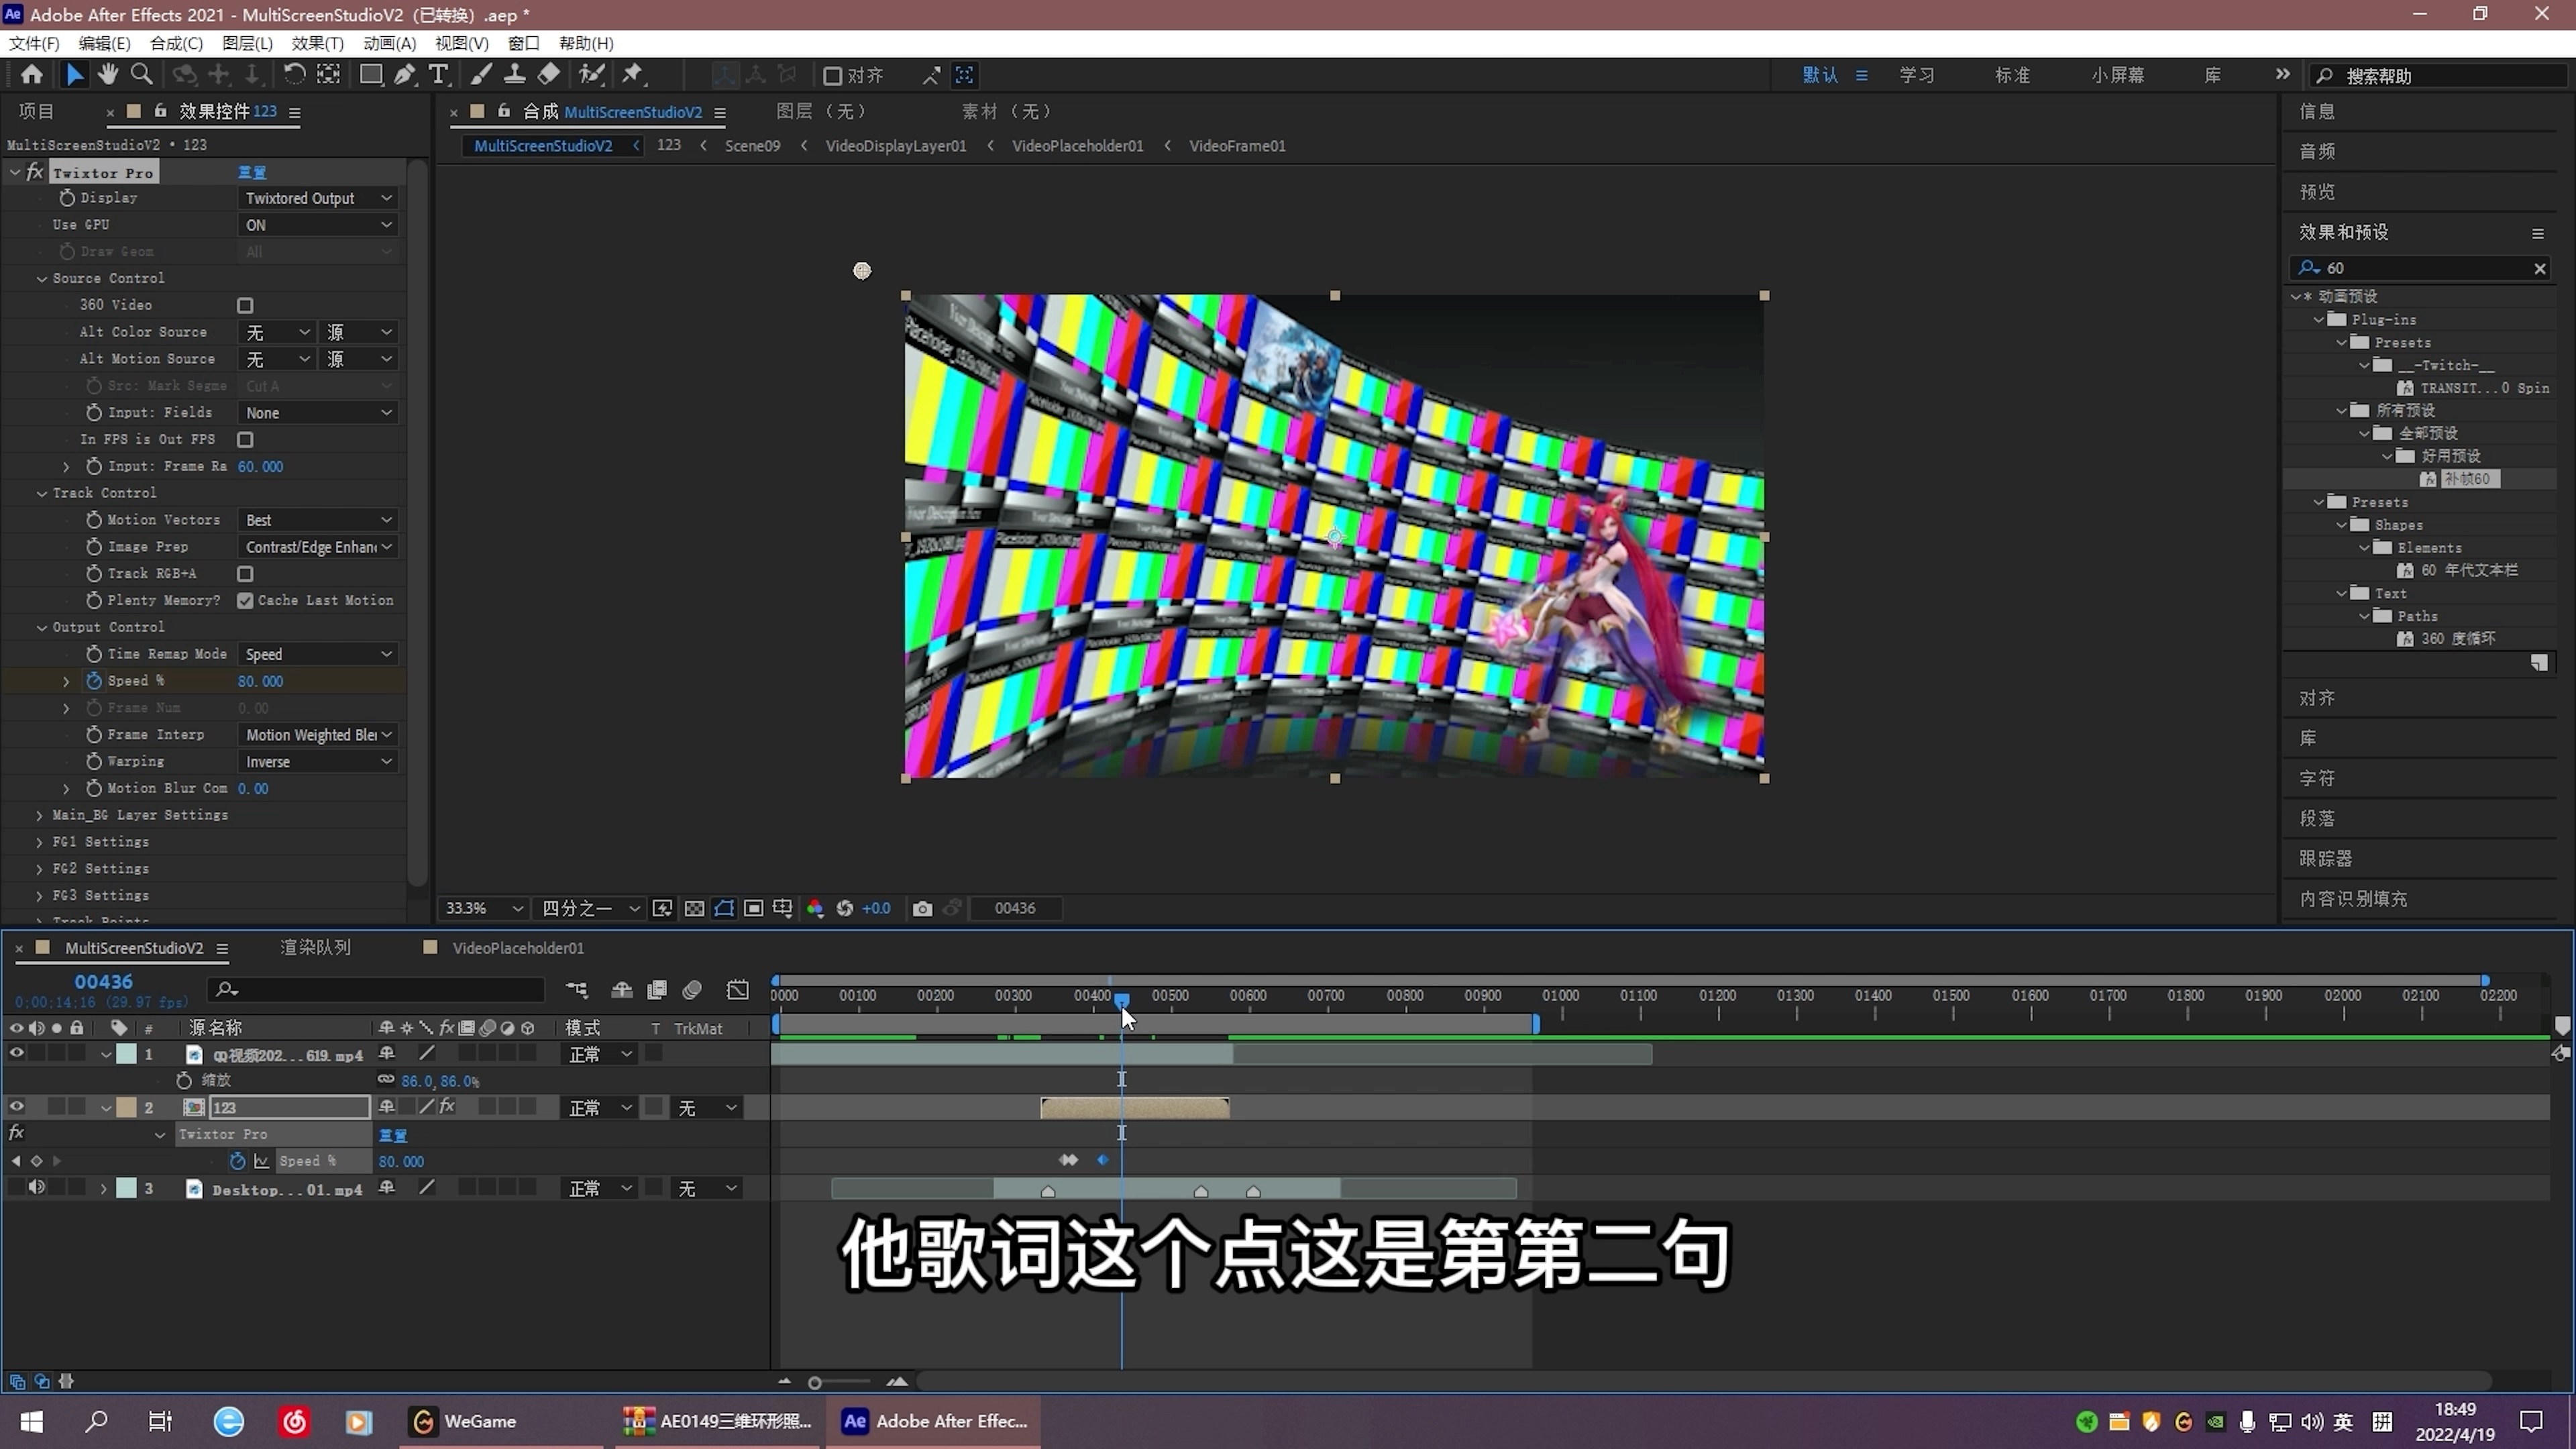This screenshot has height=1449, width=2576.
Task: Select the Pen tool
Action: click(x=404, y=74)
